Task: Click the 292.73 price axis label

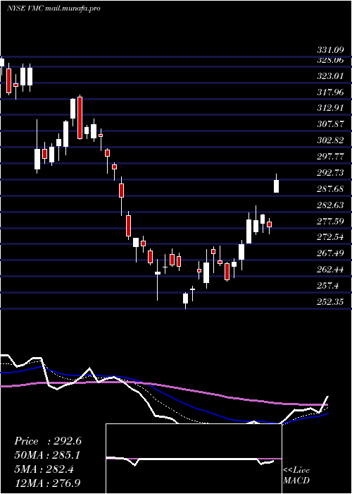Action: 330,173
